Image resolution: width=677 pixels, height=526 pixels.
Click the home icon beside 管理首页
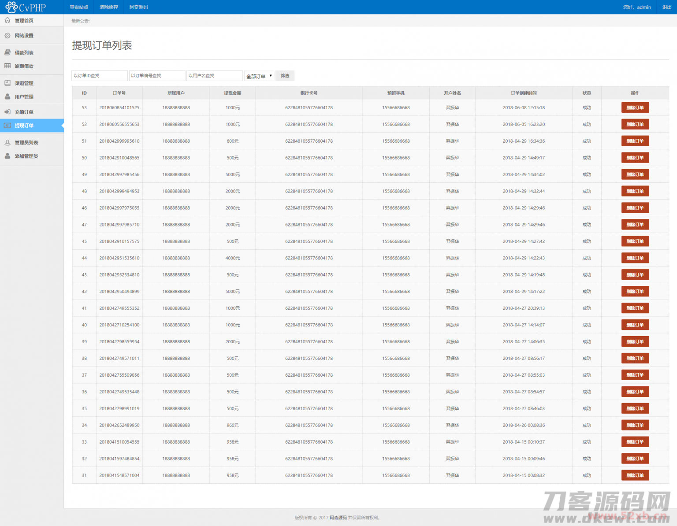[x=7, y=20]
